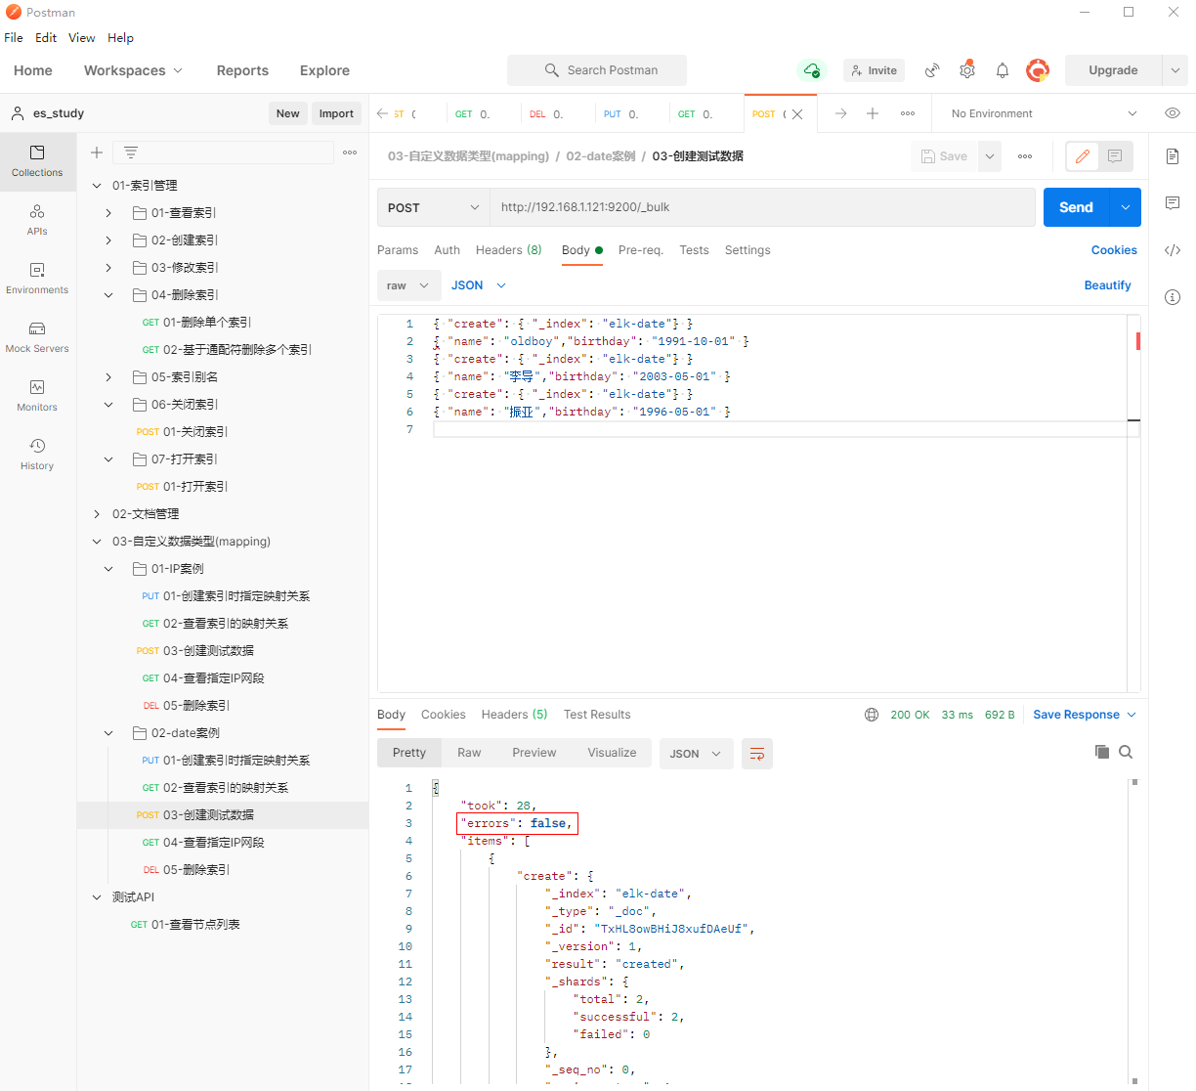This screenshot has height=1091, width=1196.
Task: Switch to comment mode icon
Action: click(1115, 156)
